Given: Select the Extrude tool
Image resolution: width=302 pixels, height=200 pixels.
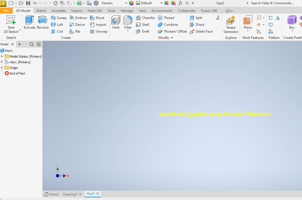Looking at the screenshot, I should (x=29, y=23).
